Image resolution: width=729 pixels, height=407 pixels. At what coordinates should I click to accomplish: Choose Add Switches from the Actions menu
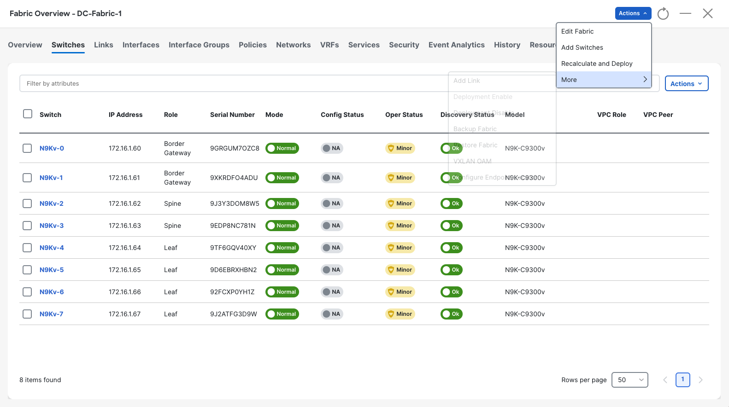pyautogui.click(x=604, y=47)
